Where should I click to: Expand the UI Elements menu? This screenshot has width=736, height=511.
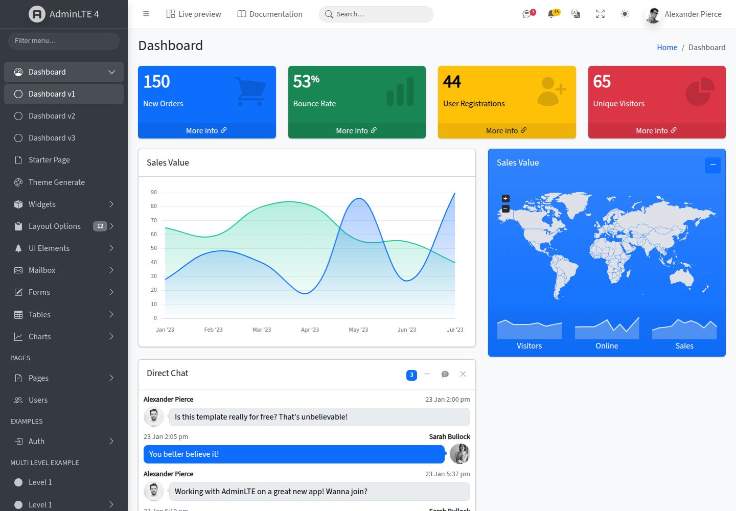(x=64, y=248)
